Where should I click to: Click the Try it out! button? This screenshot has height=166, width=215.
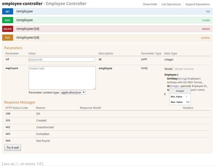click(12, 148)
